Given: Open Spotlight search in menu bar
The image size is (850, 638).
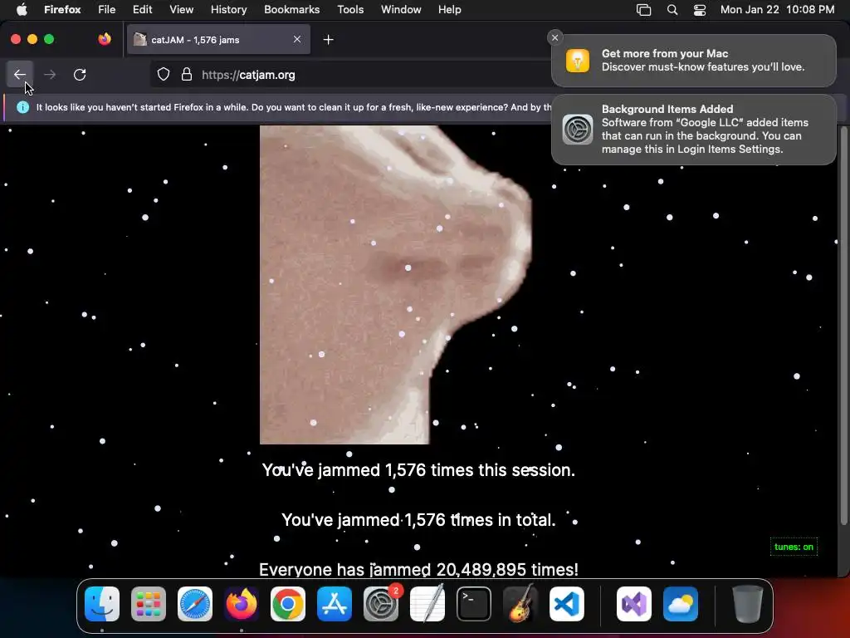Looking at the screenshot, I should click(672, 10).
